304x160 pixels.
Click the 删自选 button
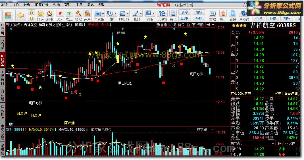(x=162, y=25)
